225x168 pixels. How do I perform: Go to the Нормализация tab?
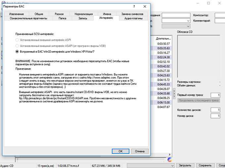[x=83, y=14]
